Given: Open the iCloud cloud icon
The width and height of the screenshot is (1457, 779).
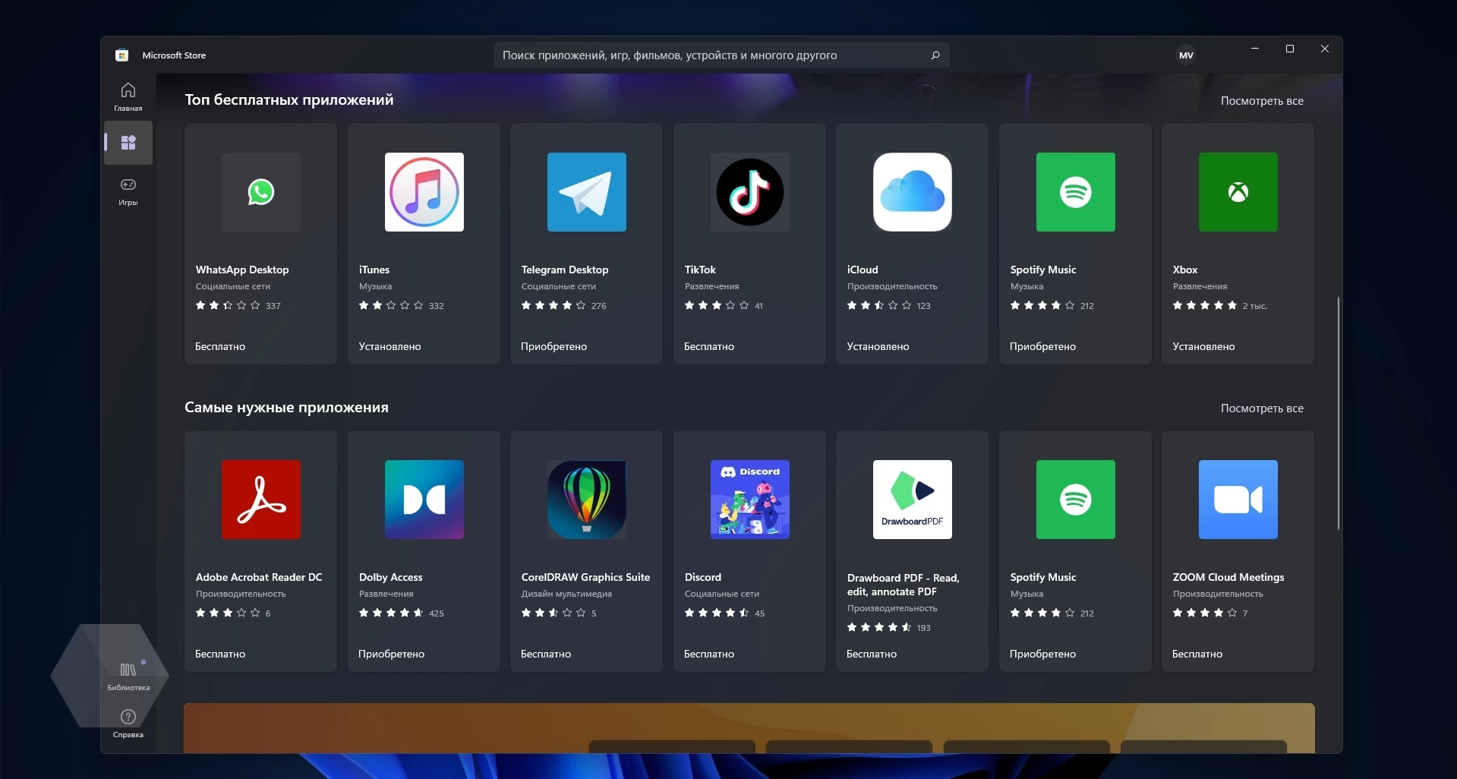Looking at the screenshot, I should tap(912, 192).
